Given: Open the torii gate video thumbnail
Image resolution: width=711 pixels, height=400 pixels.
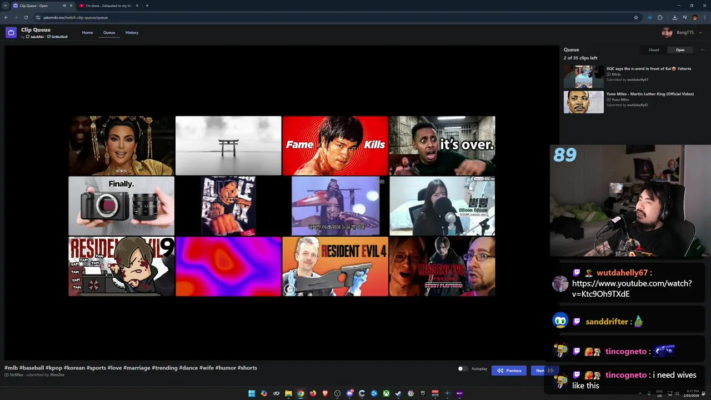Looking at the screenshot, I should (228, 146).
